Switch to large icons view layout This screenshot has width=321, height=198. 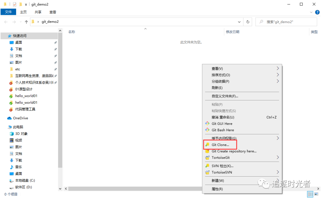tap(317, 194)
